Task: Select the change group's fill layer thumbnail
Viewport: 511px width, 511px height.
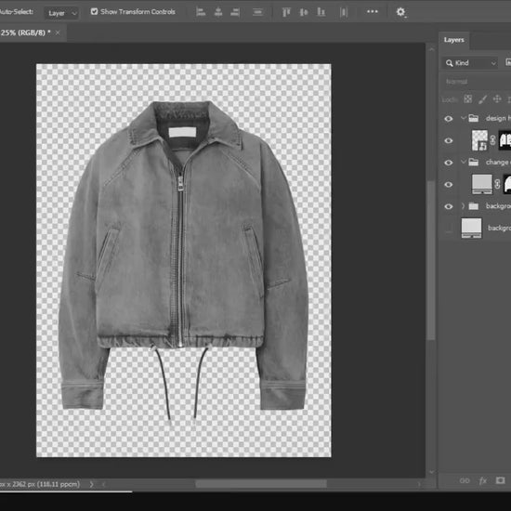Action: point(482,184)
